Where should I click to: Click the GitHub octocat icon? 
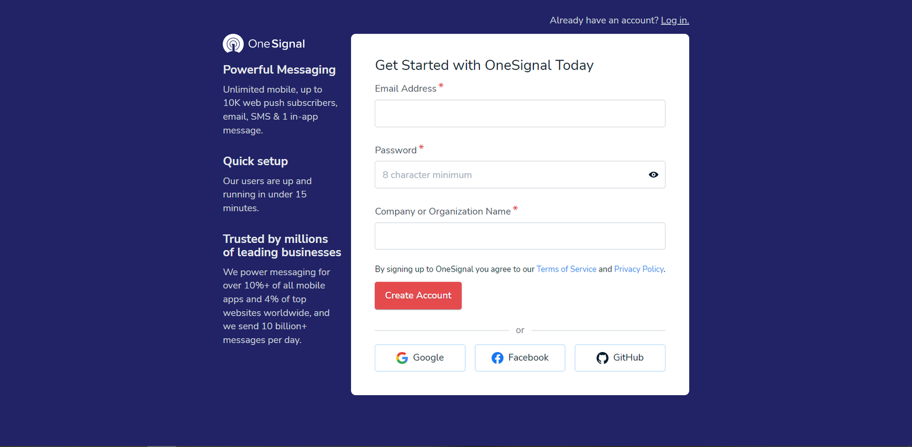(x=602, y=358)
